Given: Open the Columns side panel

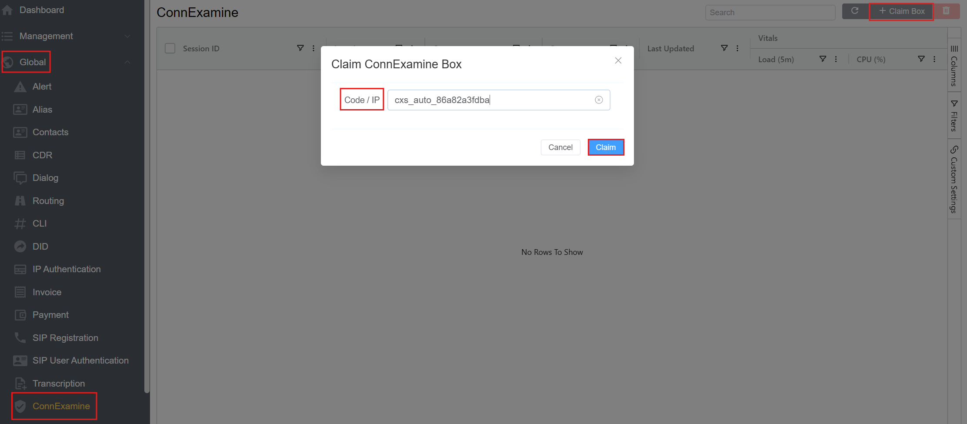Looking at the screenshot, I should pos(954,65).
